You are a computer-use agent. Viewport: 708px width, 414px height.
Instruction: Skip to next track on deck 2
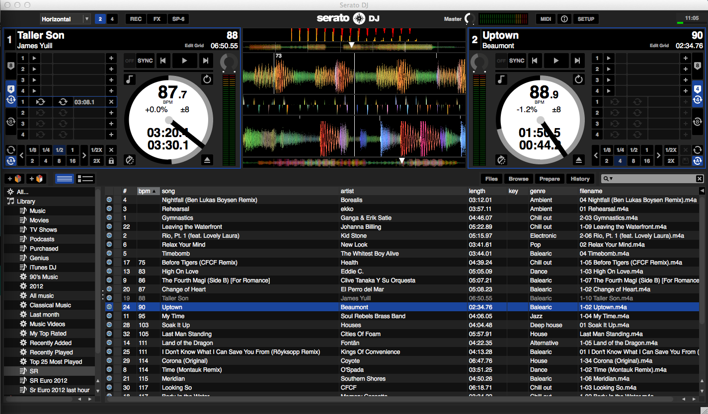(x=577, y=61)
